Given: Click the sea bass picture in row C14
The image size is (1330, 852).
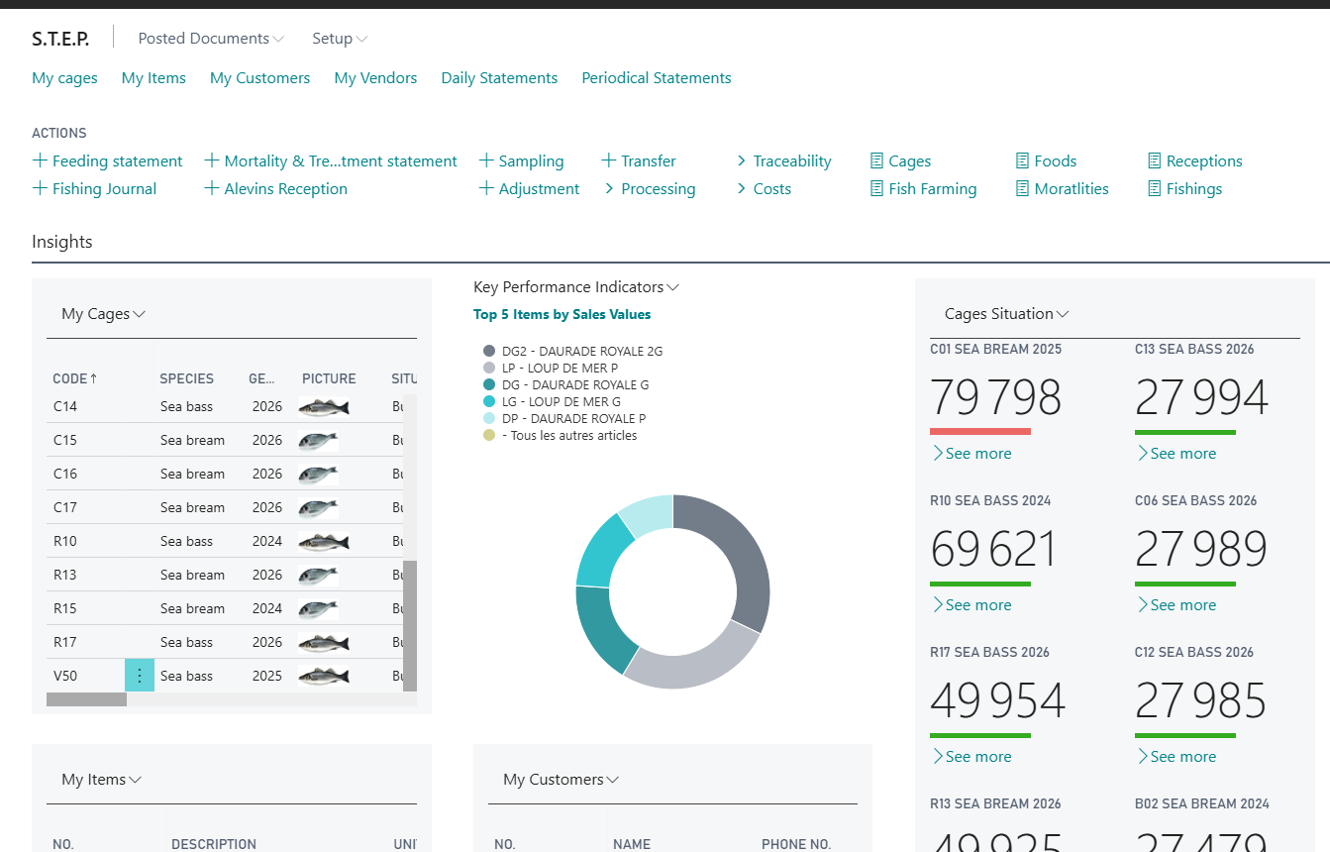Looking at the screenshot, I should pyautogui.click(x=324, y=406).
